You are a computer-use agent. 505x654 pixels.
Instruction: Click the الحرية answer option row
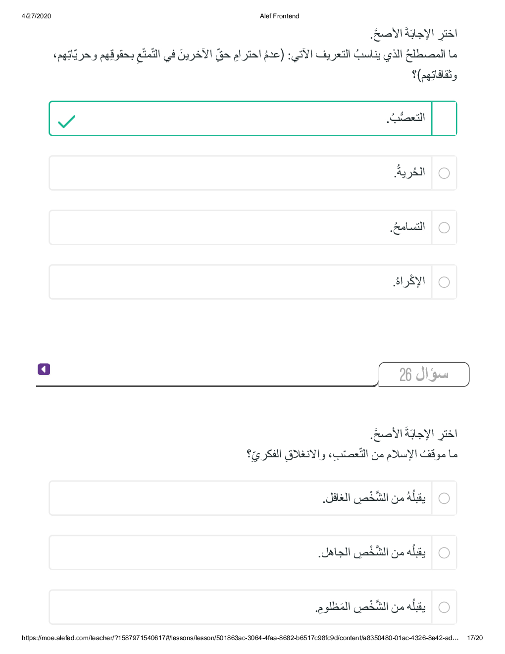(241, 173)
